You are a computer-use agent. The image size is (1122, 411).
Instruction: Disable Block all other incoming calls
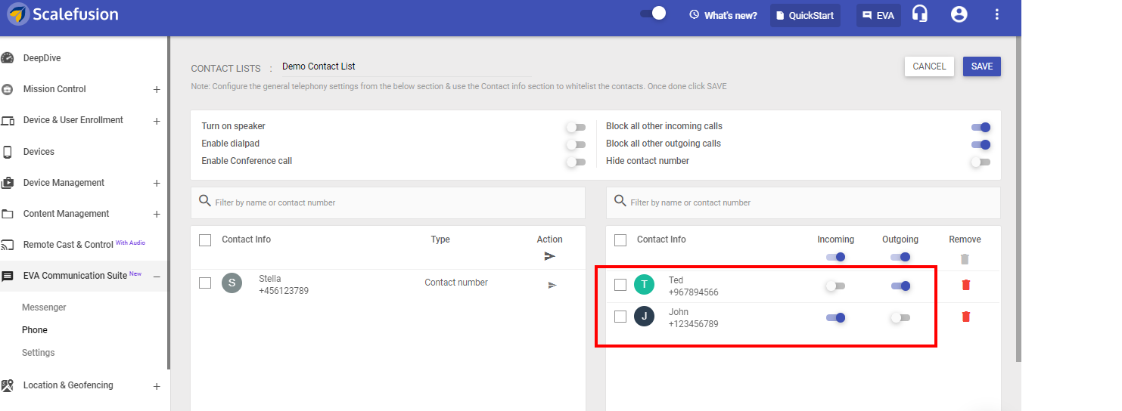pos(981,128)
